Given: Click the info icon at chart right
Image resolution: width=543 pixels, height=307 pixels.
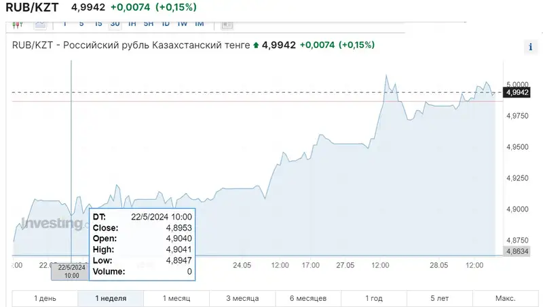Looking at the screenshot, I should point(529,47).
